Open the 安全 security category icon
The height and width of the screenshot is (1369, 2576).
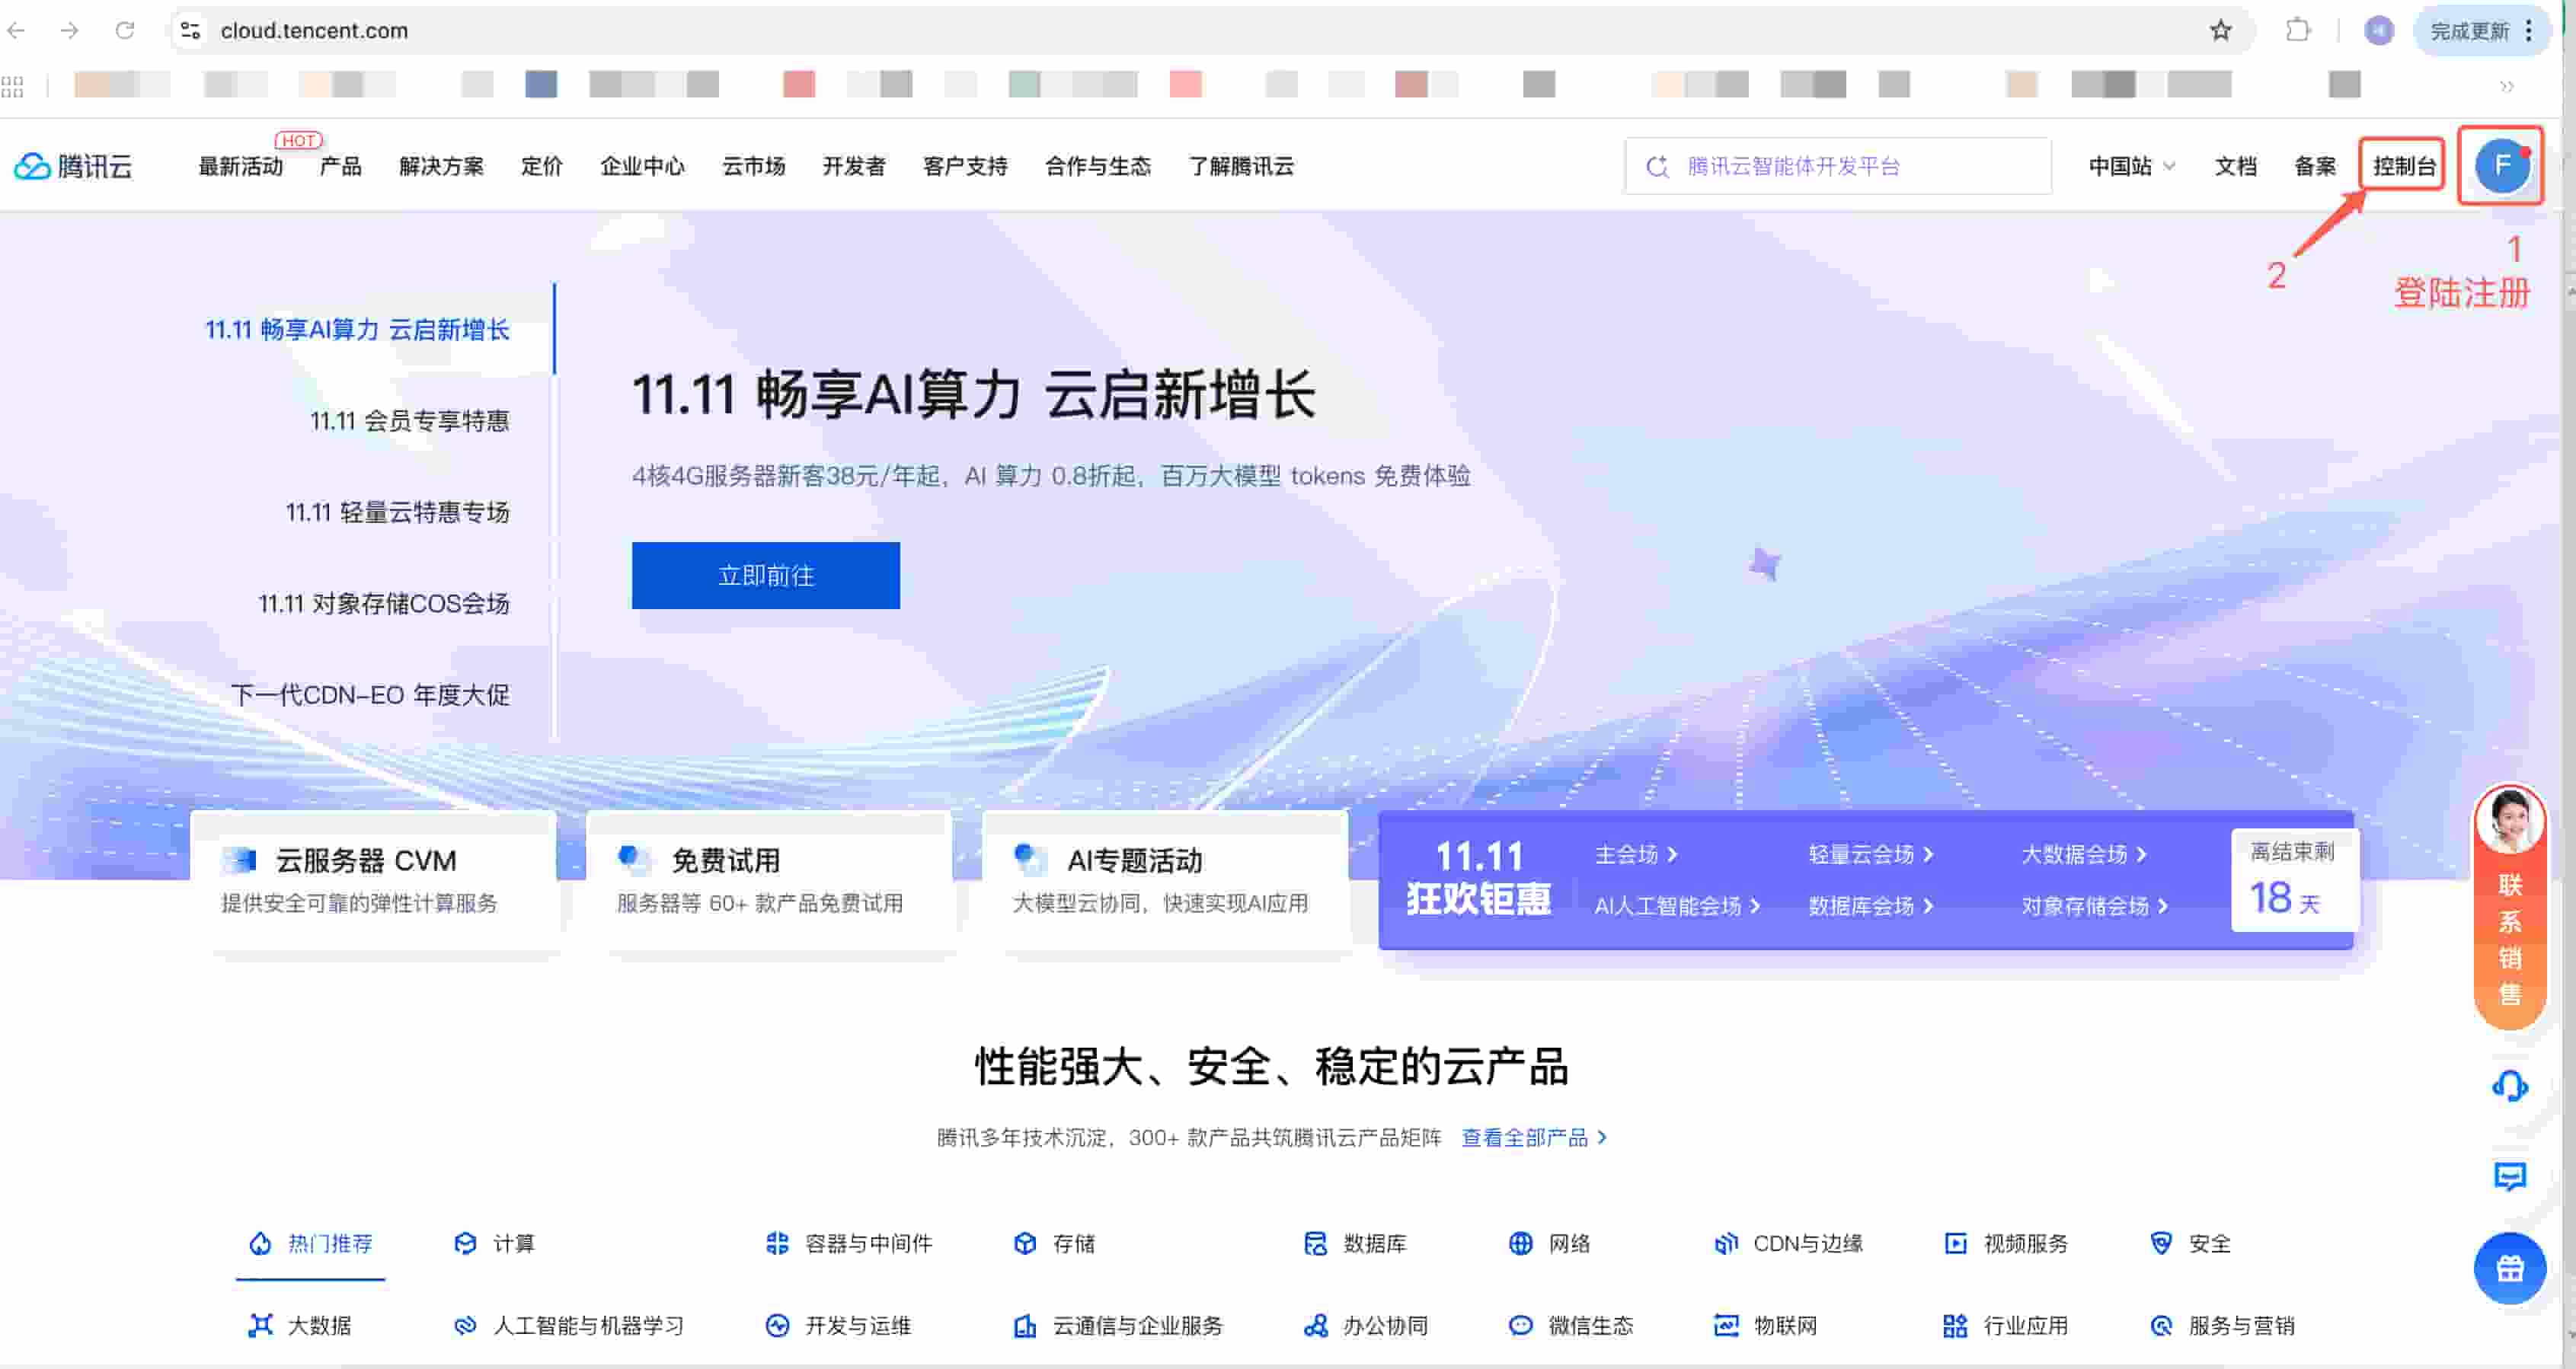[x=2161, y=1243]
